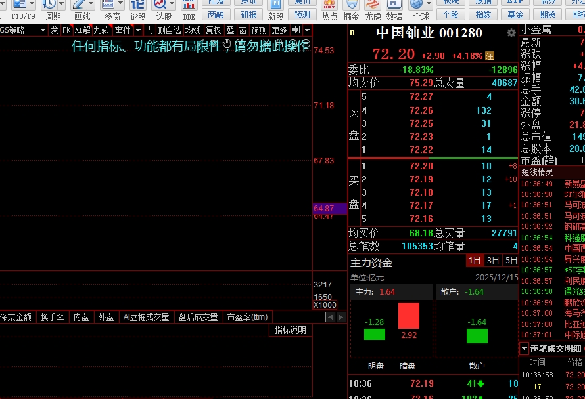Image resolution: width=585 pixels, height=399 pixels.
Task: Click the 个股 stocks button
Action: pyautogui.click(x=451, y=14)
